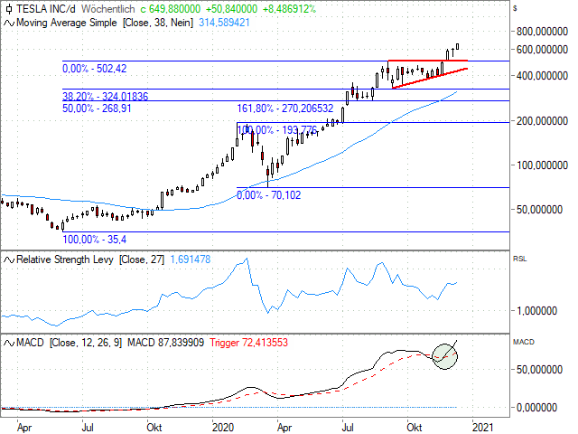The image size is (578, 434).
Task: Click RSL value 1,691478
Action: 191,259
